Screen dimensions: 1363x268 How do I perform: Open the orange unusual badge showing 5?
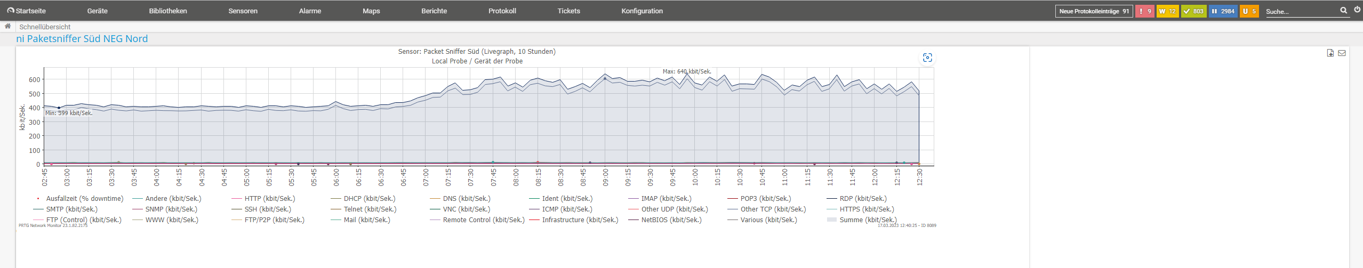coord(1249,11)
